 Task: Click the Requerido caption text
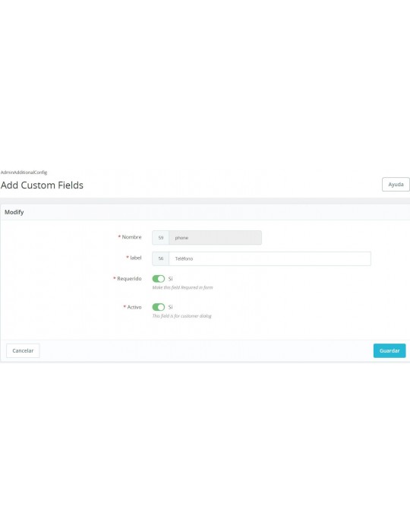click(x=129, y=279)
